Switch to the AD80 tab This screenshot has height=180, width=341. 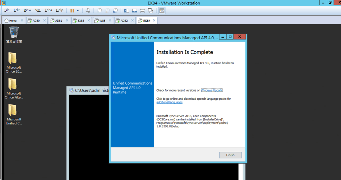[x=36, y=21]
